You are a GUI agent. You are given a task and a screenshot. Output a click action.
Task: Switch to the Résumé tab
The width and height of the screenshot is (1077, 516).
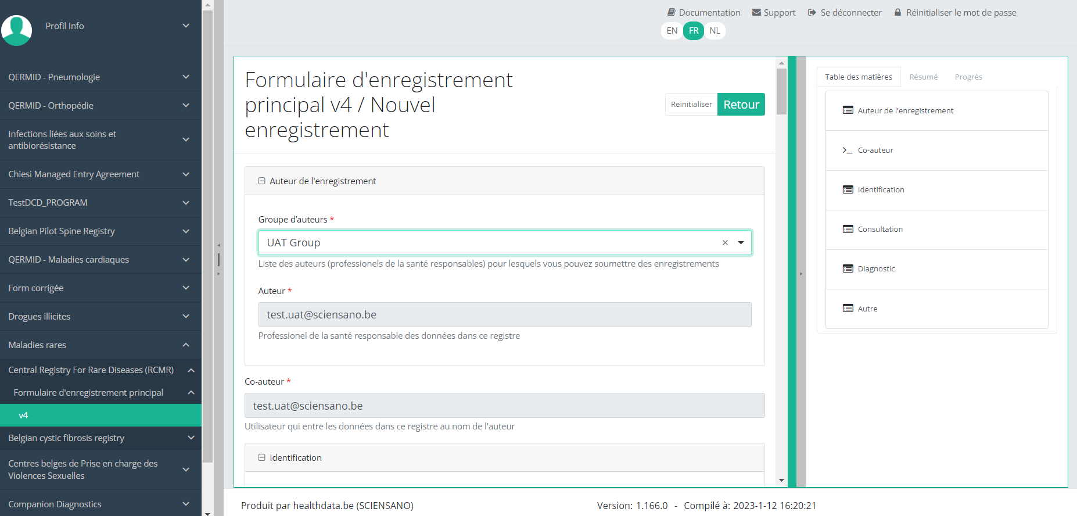923,77
